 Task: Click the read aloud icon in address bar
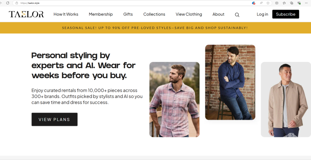click(261, 3)
